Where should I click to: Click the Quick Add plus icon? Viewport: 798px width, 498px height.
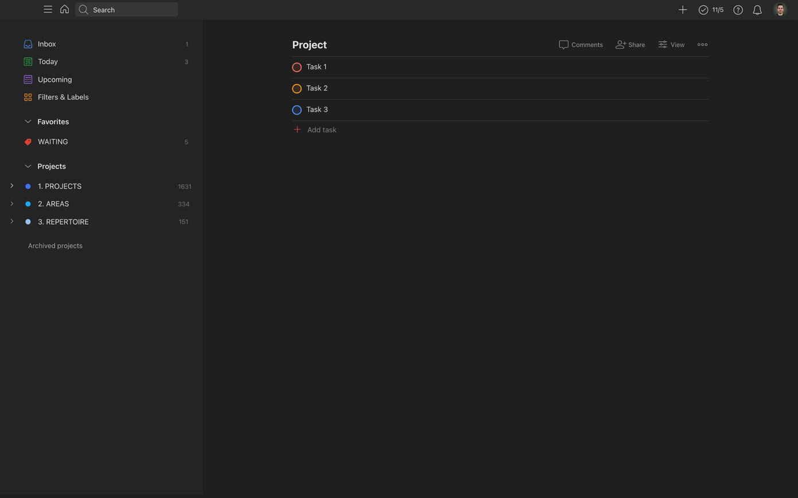682,10
